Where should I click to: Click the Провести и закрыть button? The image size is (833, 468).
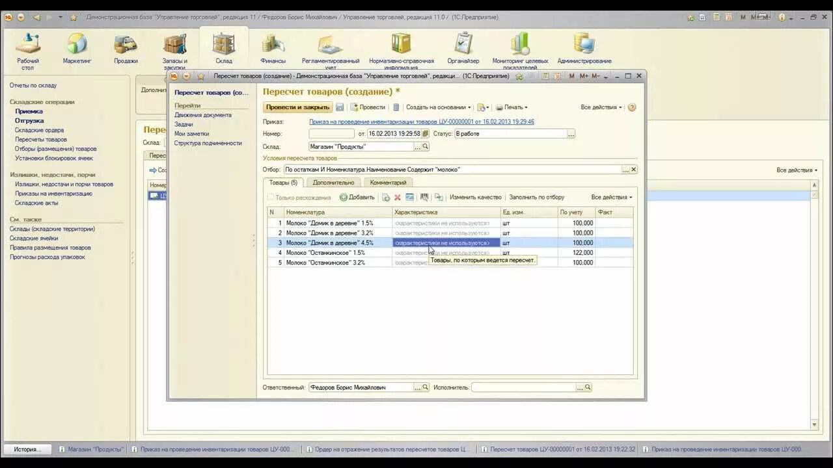[x=297, y=107]
